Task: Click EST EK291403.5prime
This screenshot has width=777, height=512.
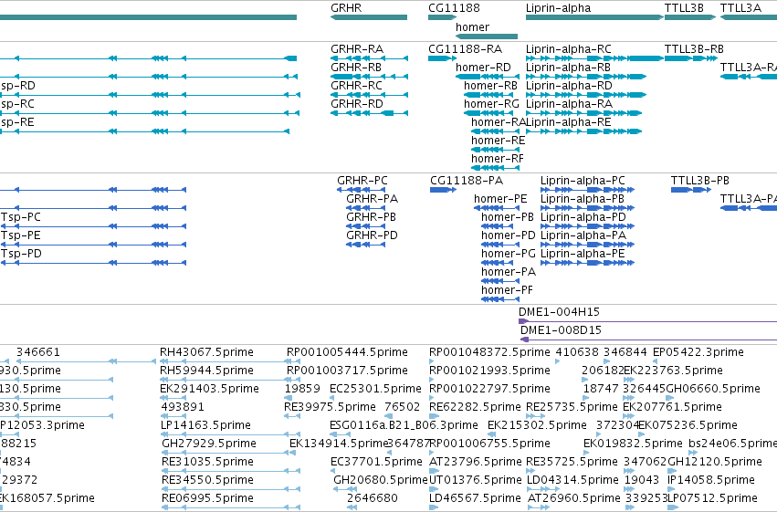Action: click(209, 389)
